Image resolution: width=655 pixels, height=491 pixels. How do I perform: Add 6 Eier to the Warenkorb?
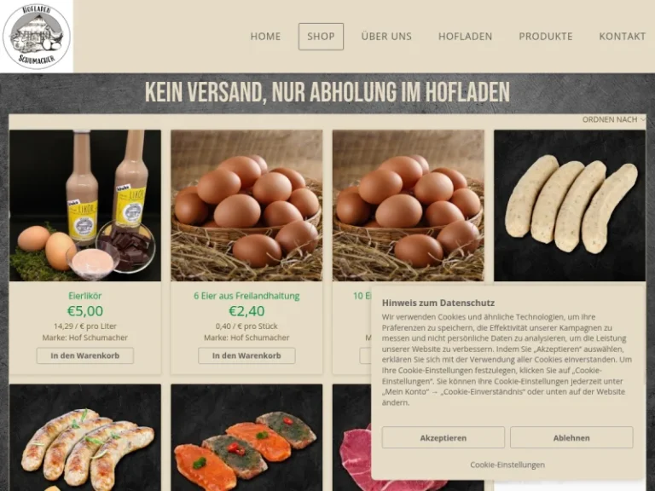pyautogui.click(x=246, y=355)
